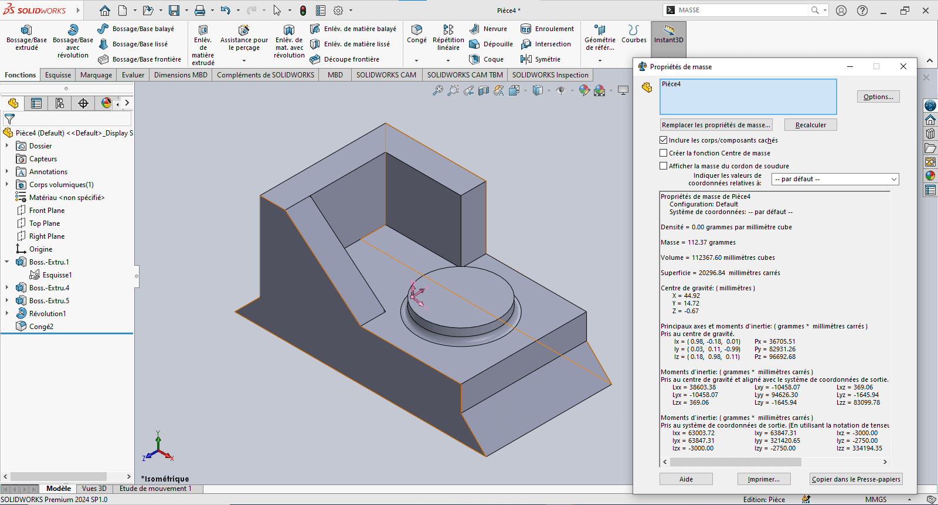Open the Evaluer tab
The width and height of the screenshot is (938, 505).
[133, 75]
